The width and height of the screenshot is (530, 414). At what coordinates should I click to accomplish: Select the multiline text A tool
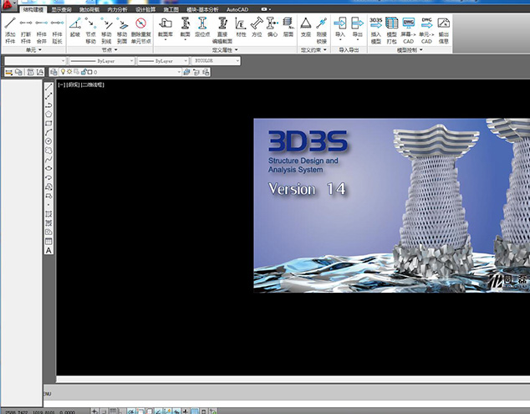click(x=48, y=251)
